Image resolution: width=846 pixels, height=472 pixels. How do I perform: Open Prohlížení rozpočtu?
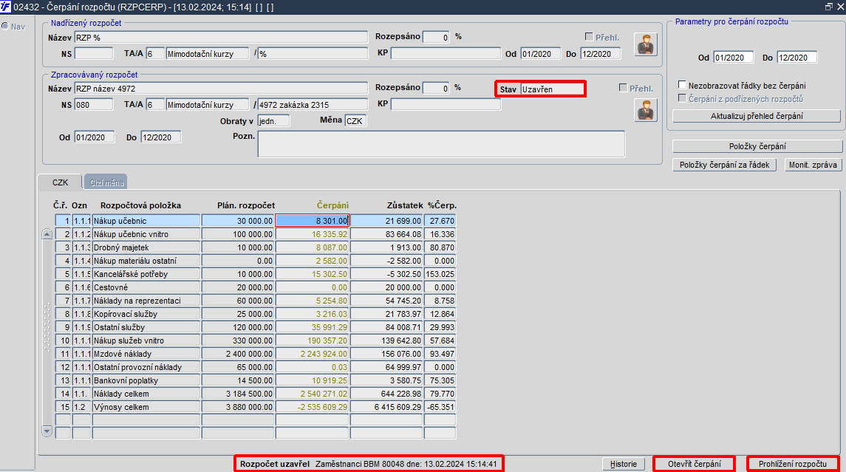tap(793, 464)
